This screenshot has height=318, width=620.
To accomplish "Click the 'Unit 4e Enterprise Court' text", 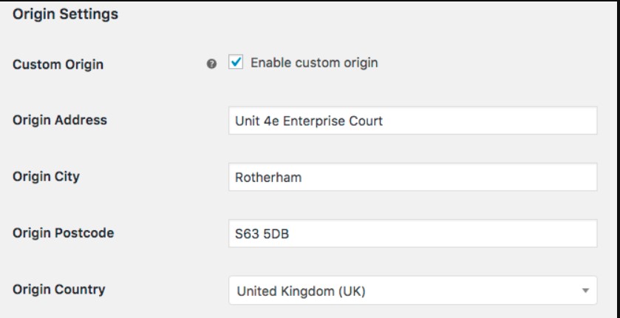I will [309, 121].
